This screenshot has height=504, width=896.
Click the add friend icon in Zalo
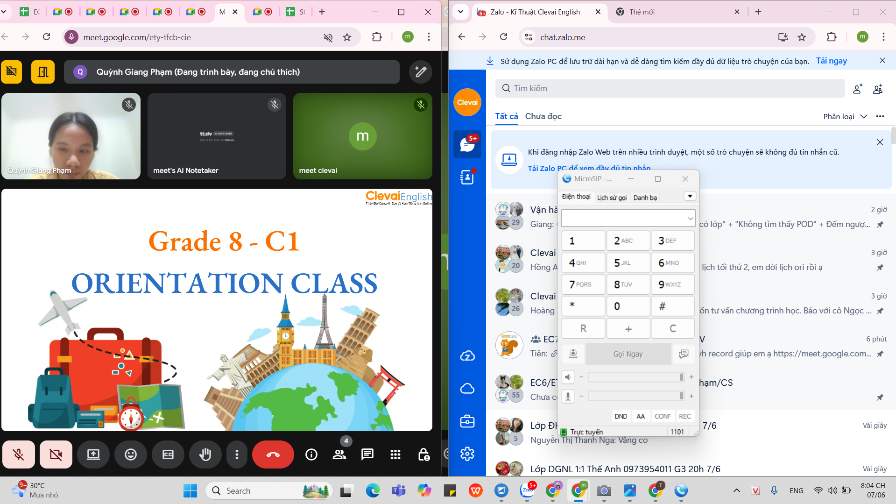pyautogui.click(x=858, y=89)
